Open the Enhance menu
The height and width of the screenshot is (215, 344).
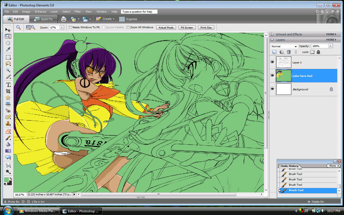tap(40, 12)
